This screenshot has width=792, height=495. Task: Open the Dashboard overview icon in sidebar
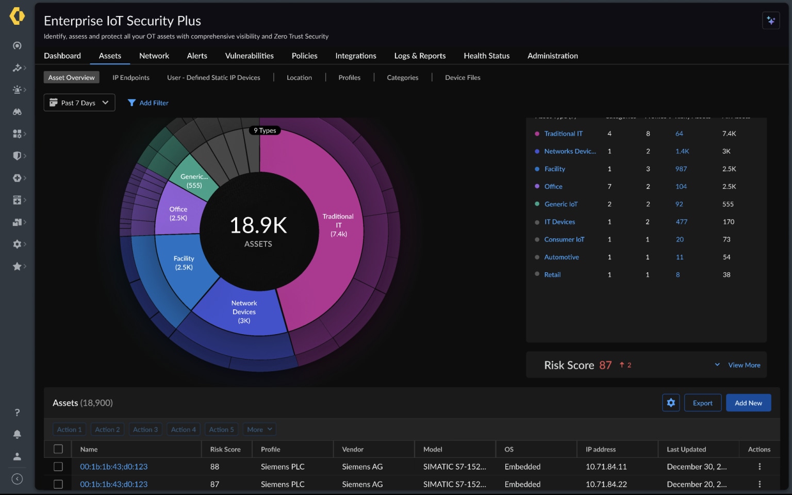point(17,45)
